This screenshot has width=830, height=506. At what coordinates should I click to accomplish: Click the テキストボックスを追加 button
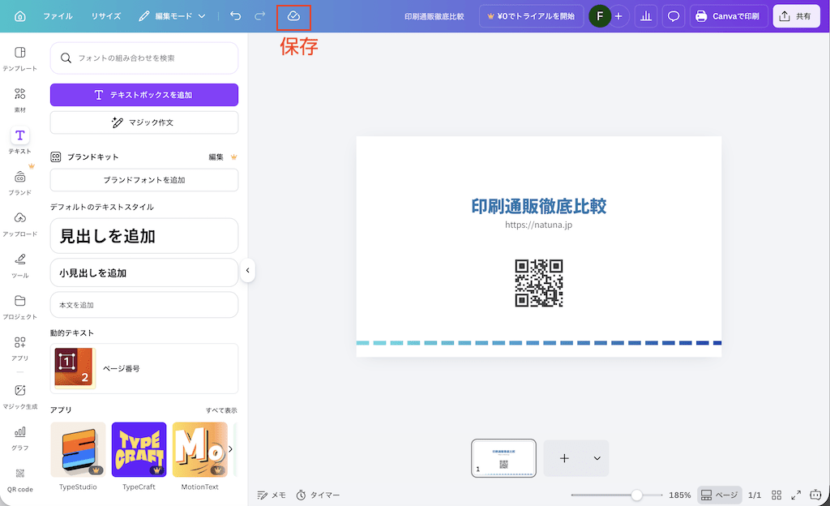click(143, 95)
